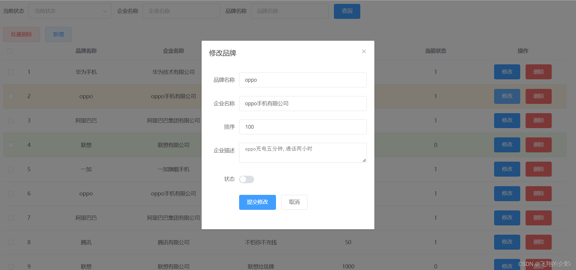Click 修改 for row 2 oppo
576x270 pixels.
[507, 96]
